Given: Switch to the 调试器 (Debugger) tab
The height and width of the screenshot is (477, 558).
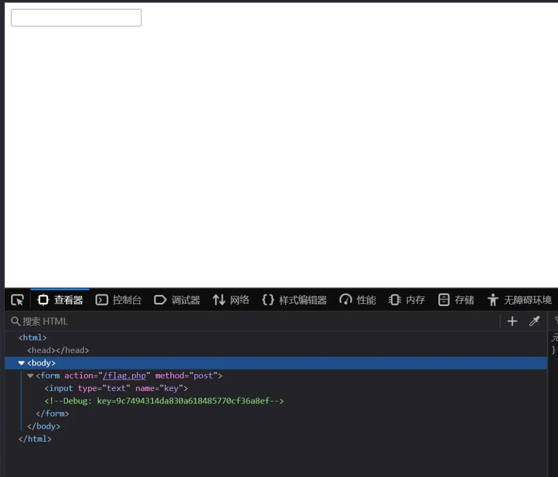Looking at the screenshot, I should [177, 300].
